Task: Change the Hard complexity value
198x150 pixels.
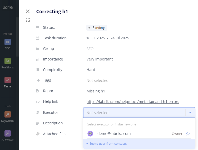Action: point(91,70)
